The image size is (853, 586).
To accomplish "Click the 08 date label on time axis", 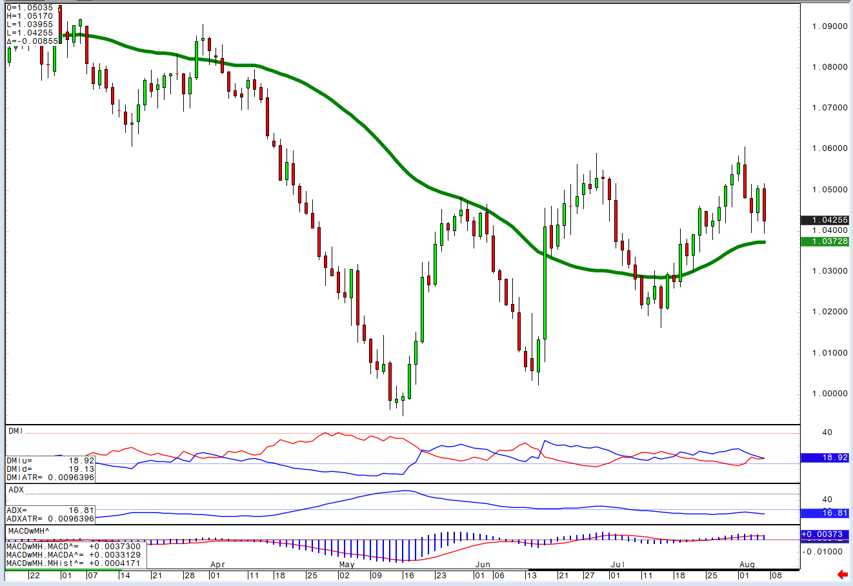I will coord(776,574).
